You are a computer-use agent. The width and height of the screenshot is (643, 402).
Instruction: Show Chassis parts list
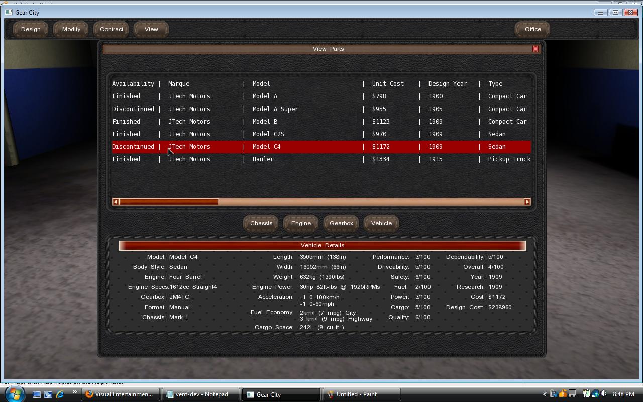tap(261, 223)
